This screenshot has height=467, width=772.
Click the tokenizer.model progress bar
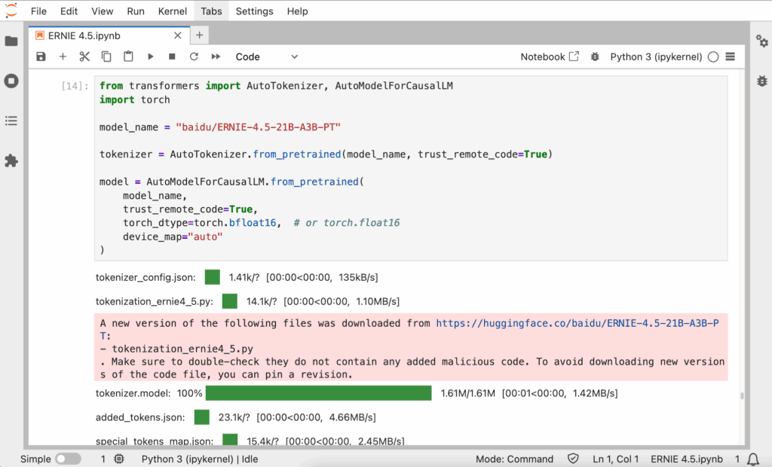[x=319, y=393]
